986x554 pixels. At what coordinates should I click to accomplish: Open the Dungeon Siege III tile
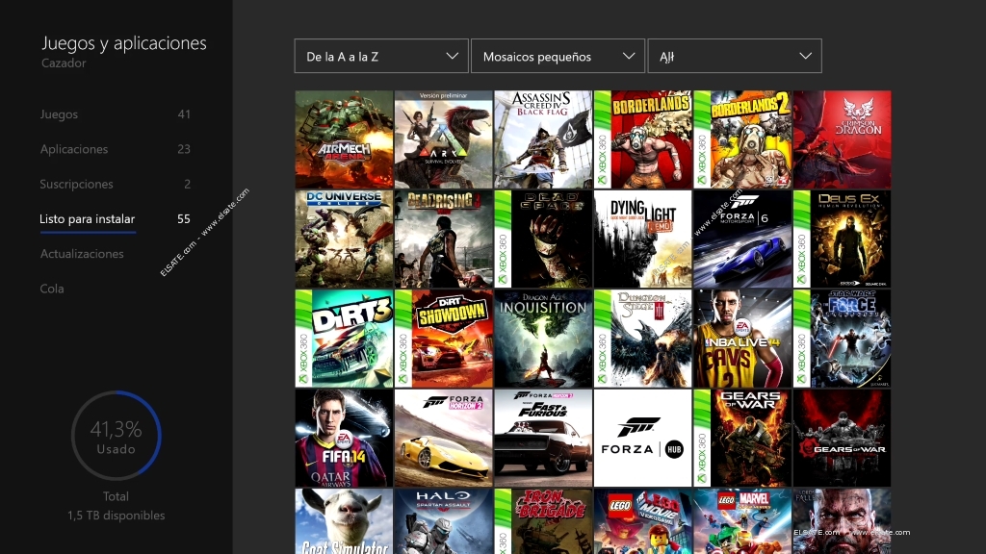pos(642,339)
